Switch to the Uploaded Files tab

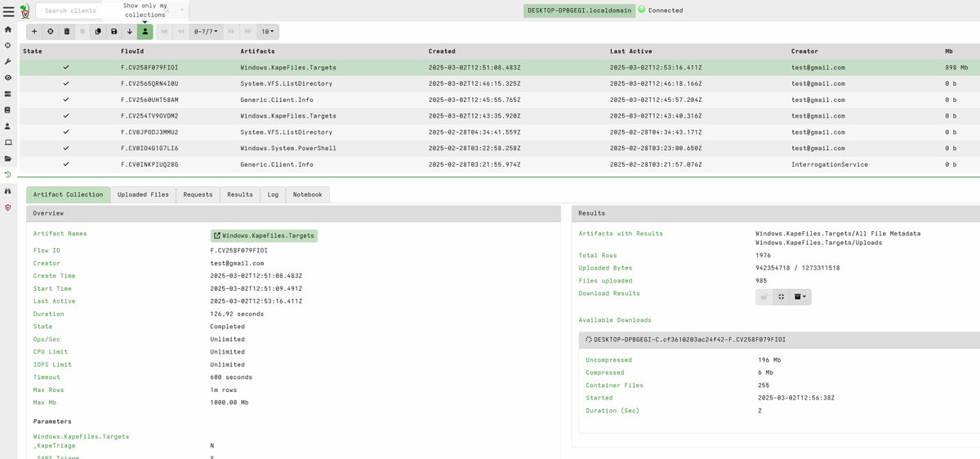(143, 194)
